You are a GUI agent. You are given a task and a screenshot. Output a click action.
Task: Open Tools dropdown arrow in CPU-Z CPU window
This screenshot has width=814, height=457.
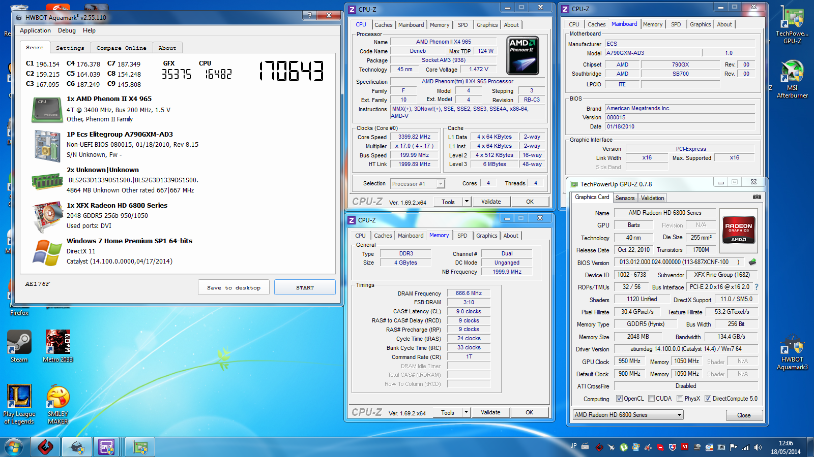[x=467, y=202]
